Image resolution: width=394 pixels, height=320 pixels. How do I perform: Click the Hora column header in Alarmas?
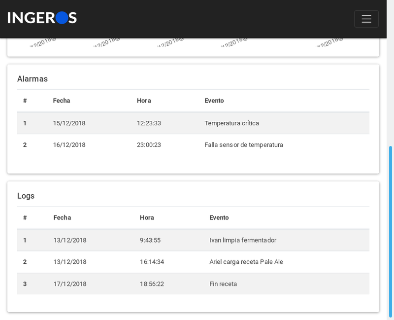[x=144, y=101]
